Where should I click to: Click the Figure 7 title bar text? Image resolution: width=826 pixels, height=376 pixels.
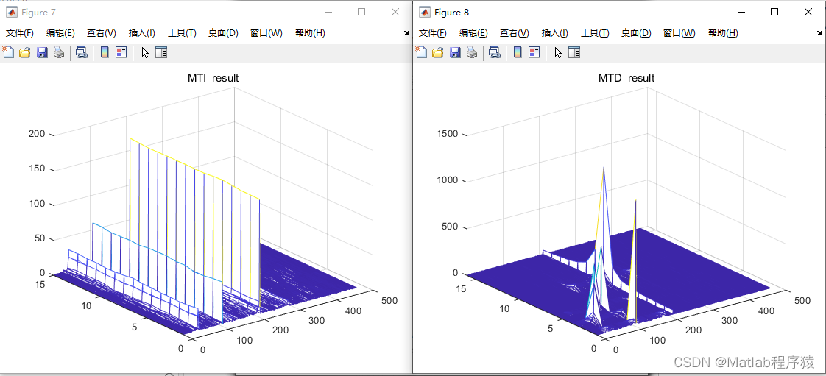38,12
